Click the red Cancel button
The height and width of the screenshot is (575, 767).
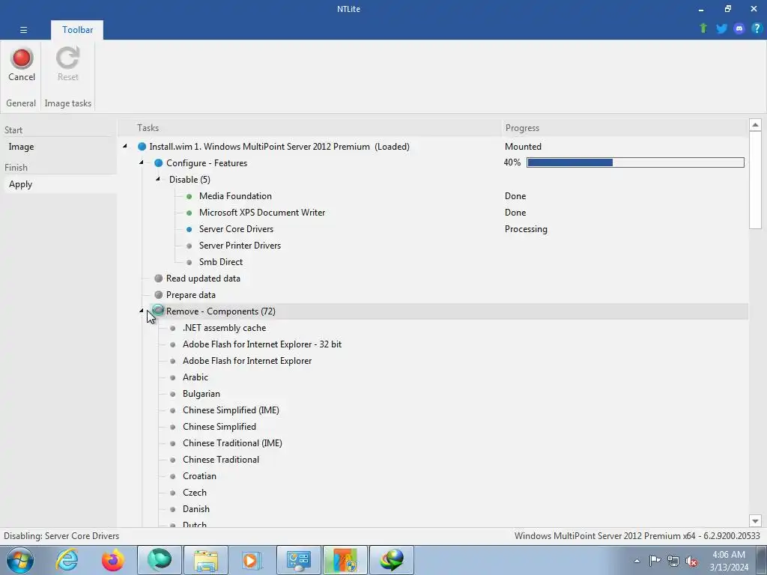22,65
